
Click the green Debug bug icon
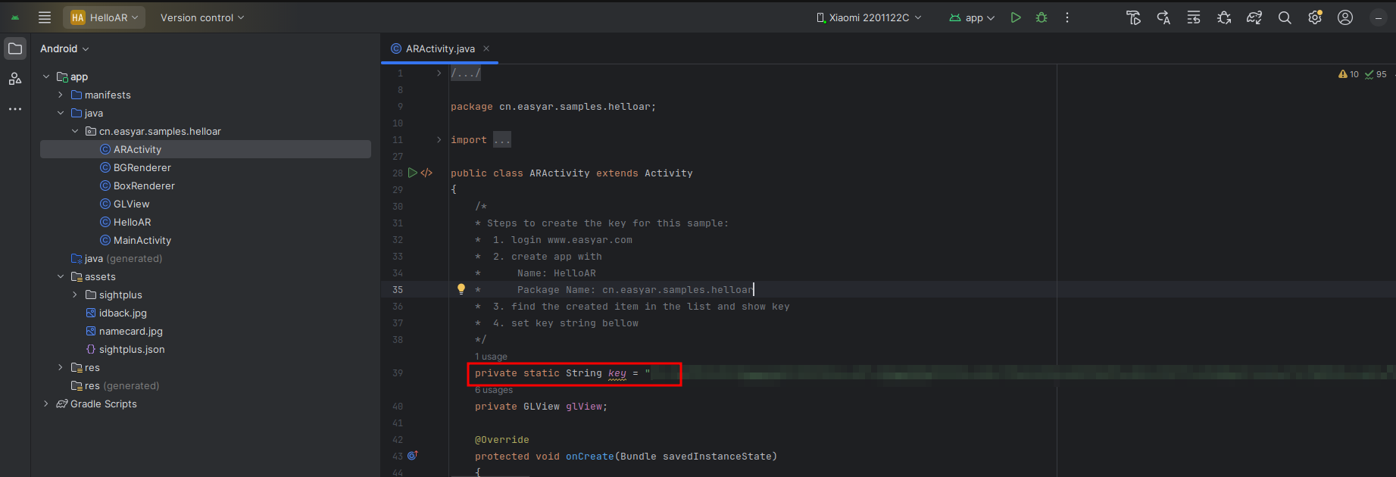click(x=1042, y=17)
